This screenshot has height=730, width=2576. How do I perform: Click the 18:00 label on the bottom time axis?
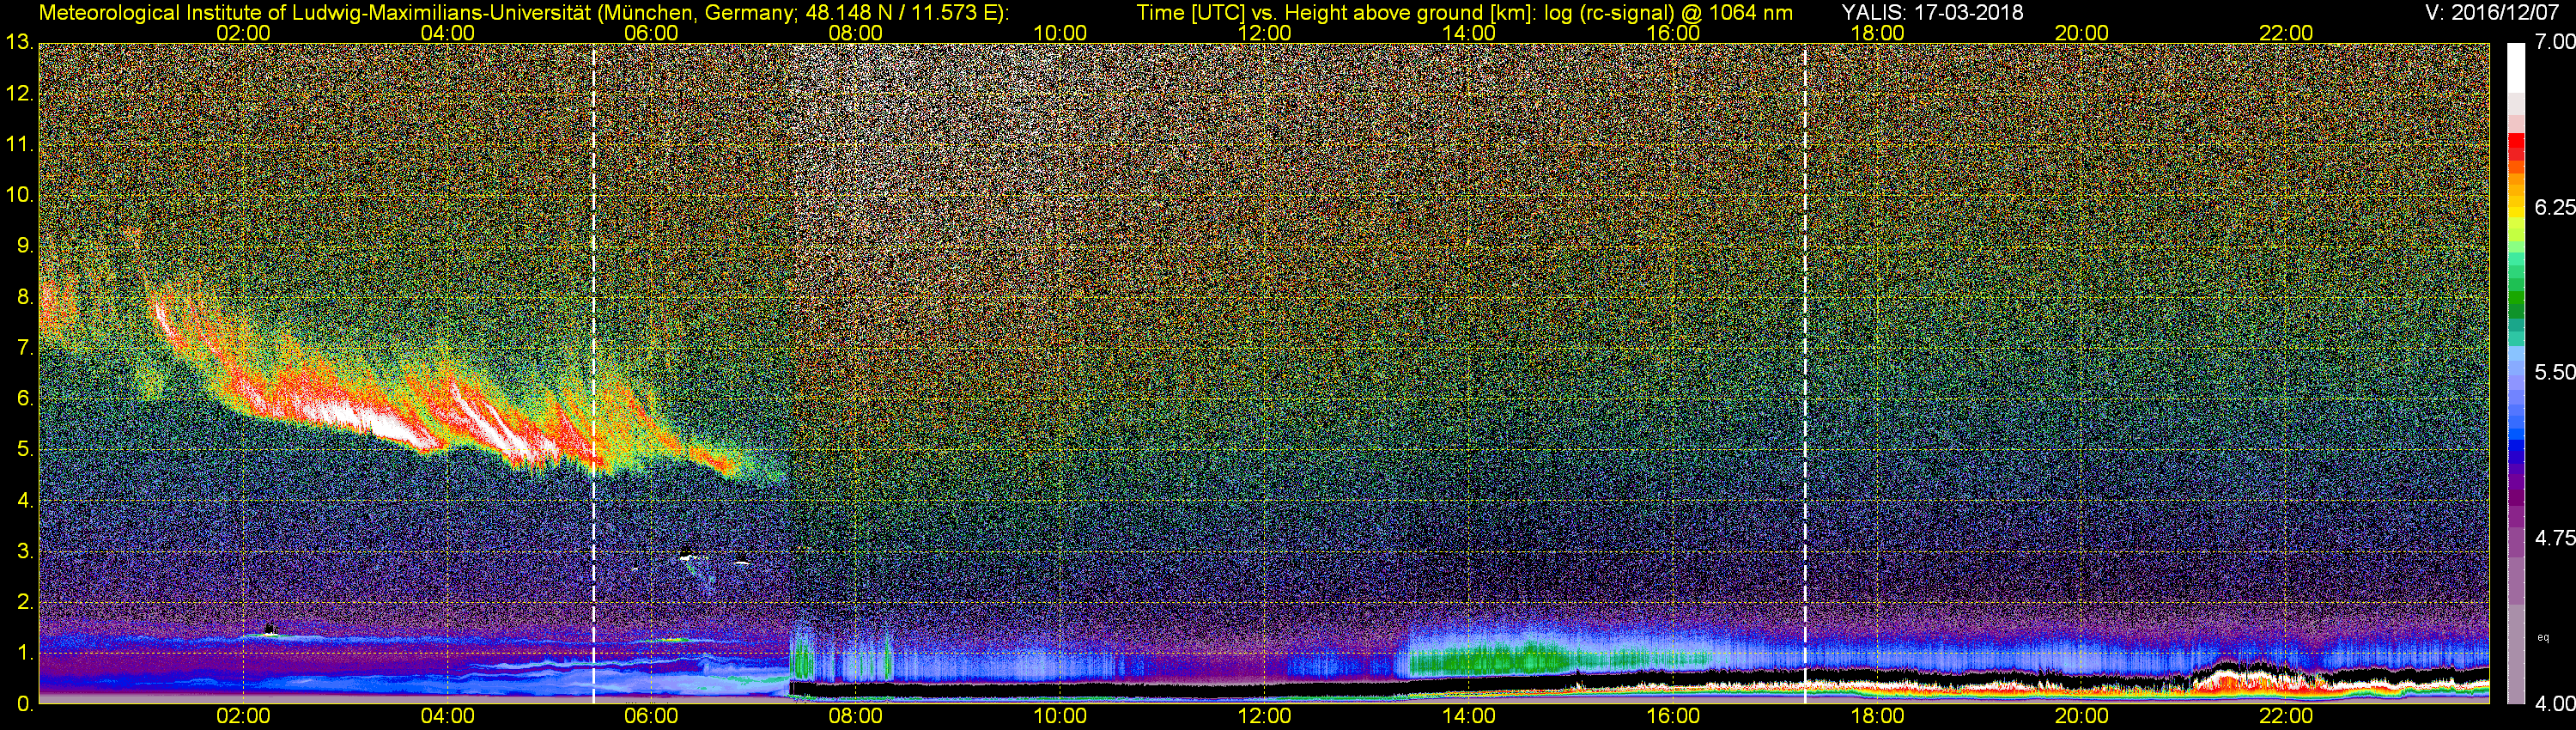click(x=1877, y=717)
